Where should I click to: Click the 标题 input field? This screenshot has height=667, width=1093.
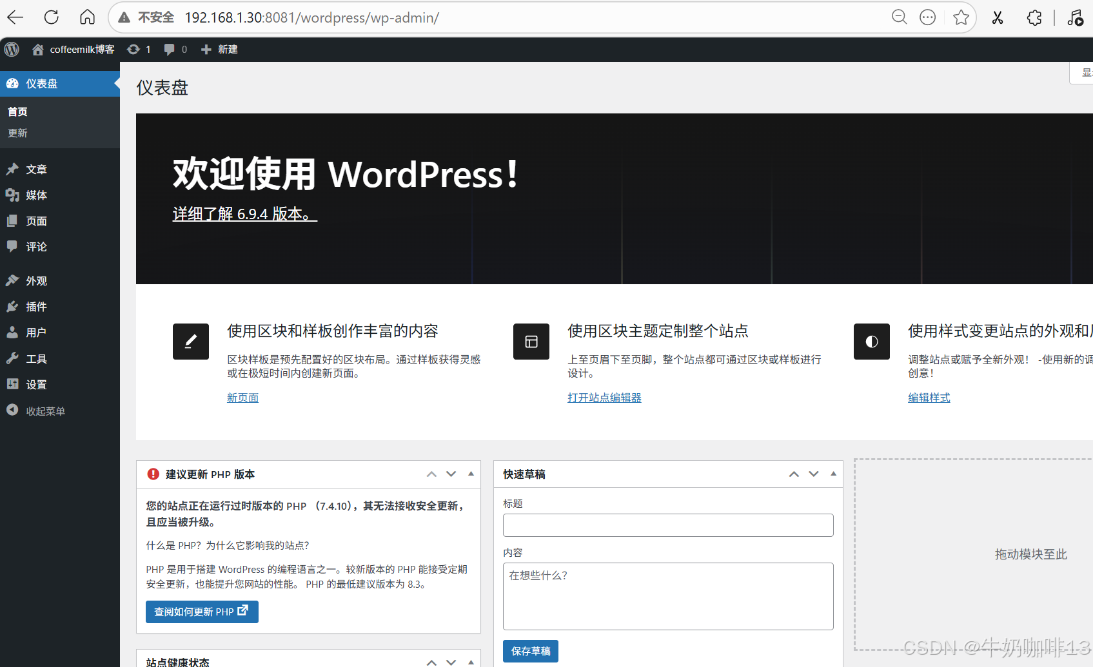click(x=668, y=525)
